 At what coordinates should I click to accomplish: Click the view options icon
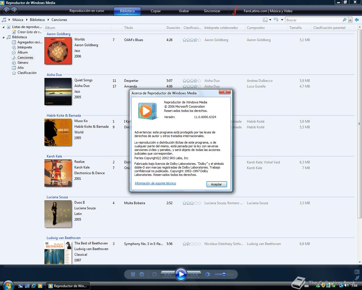[x=276, y=20]
